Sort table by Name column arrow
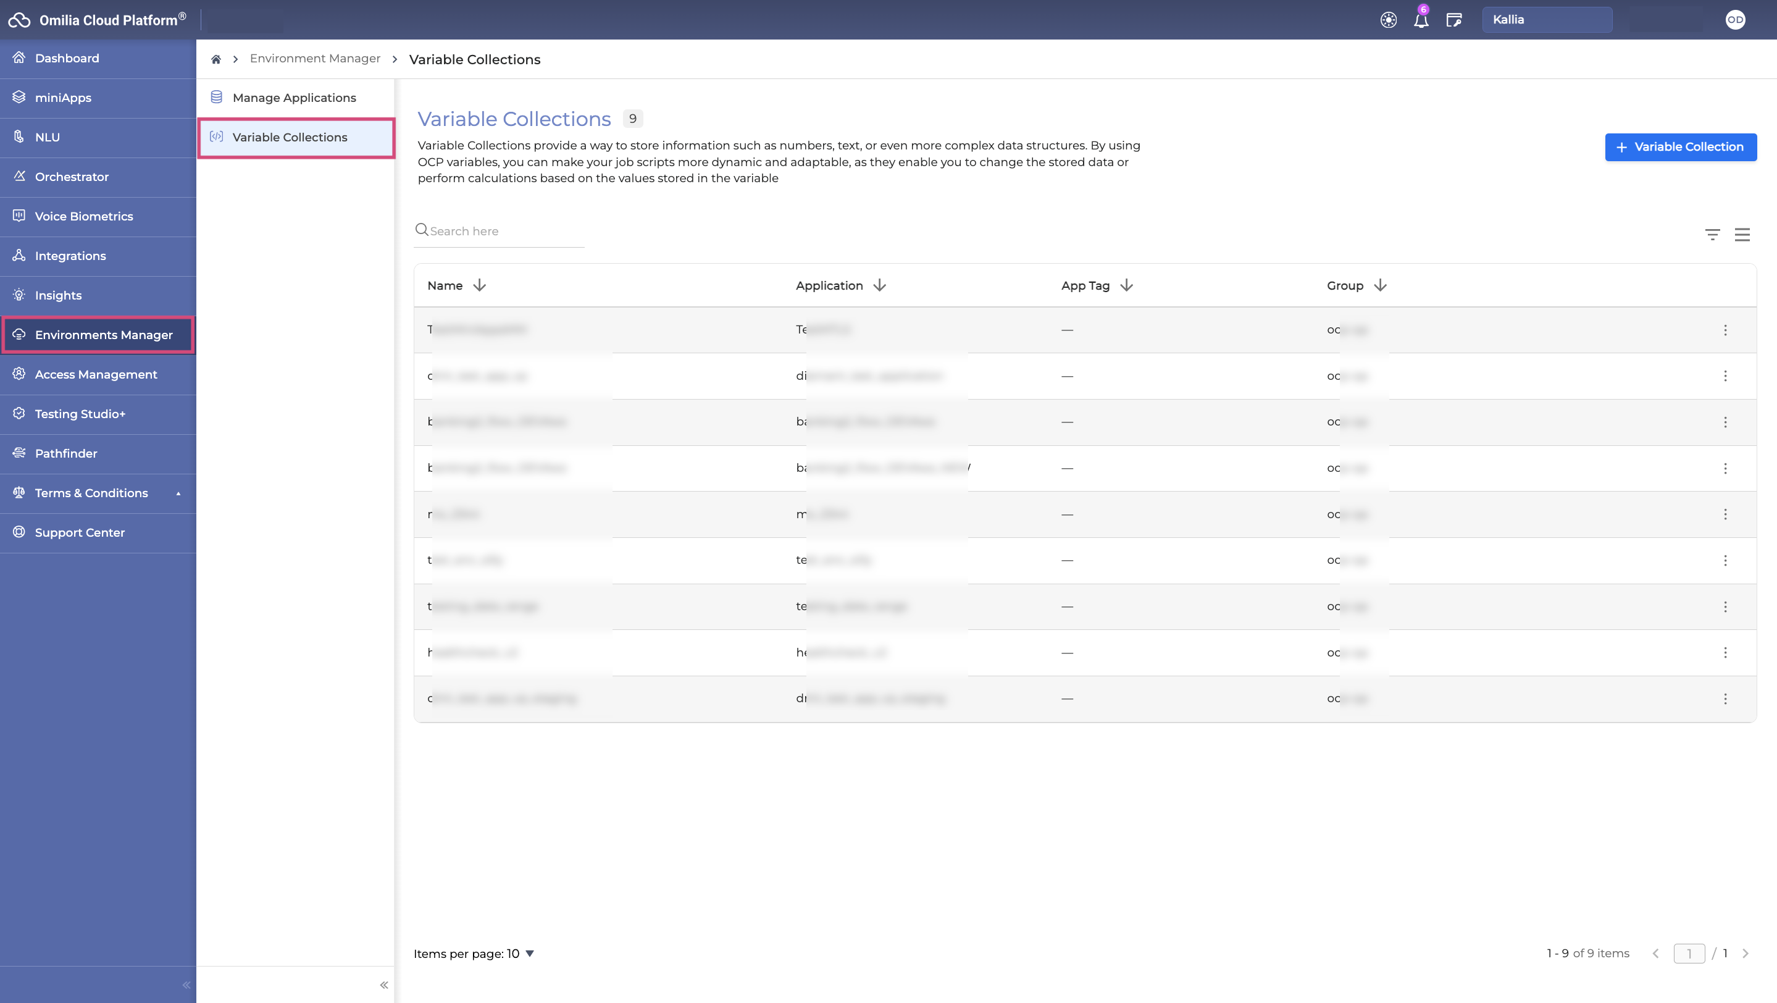This screenshot has width=1777, height=1003. click(x=479, y=285)
